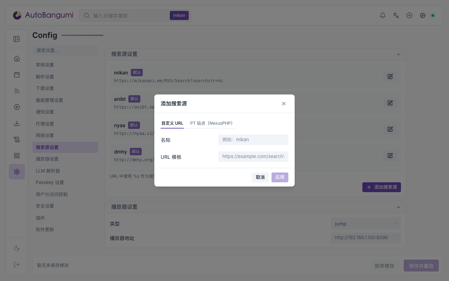Open the 类型 jump dropdown

[x=366, y=224]
